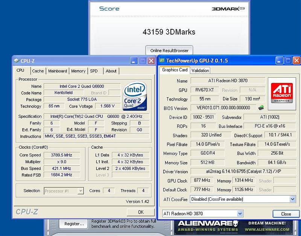Screen dimensions: 301x236
Task: Click the 43159 3DMarks score text
Action: 169,32
